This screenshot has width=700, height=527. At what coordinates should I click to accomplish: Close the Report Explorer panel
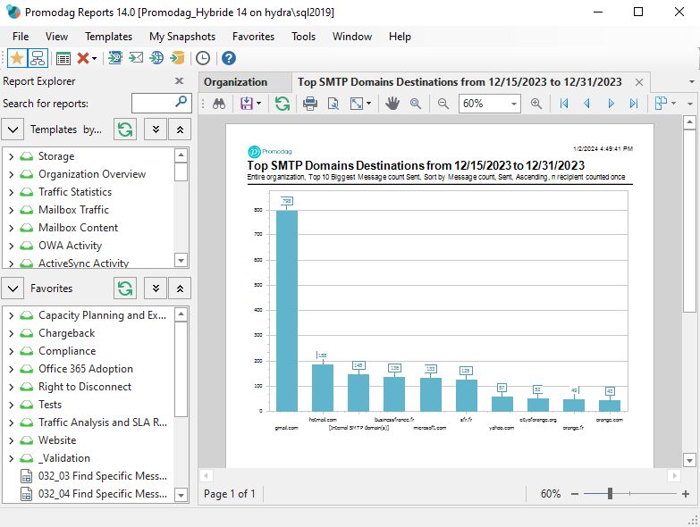click(179, 81)
